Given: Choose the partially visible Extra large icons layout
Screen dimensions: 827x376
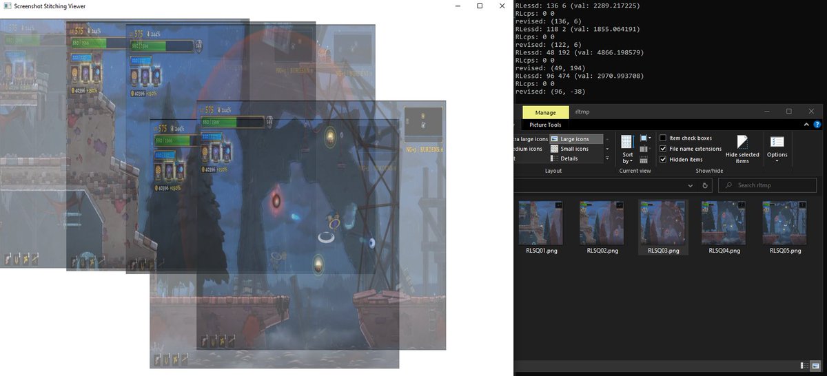Looking at the screenshot, I should tap(531, 138).
